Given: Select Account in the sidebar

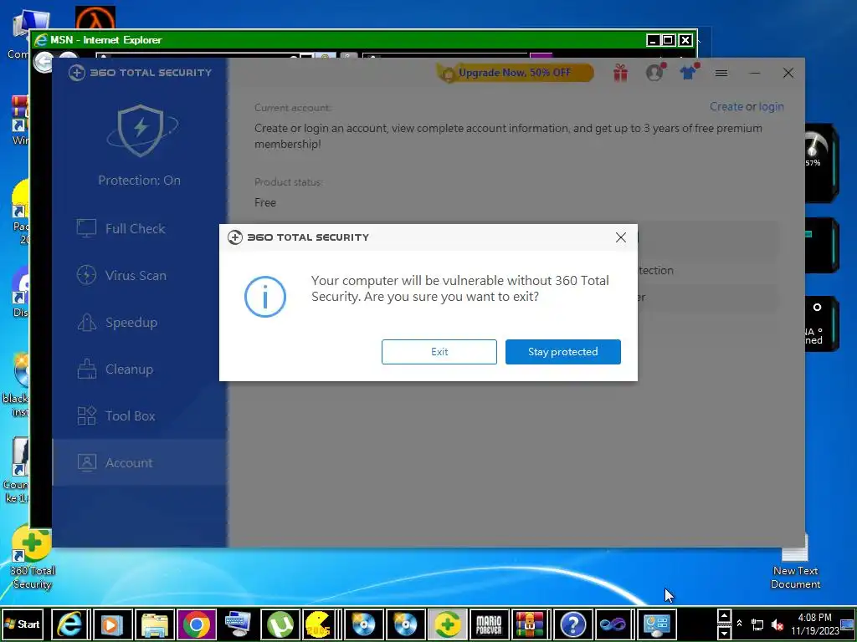Looking at the screenshot, I should coord(140,463).
